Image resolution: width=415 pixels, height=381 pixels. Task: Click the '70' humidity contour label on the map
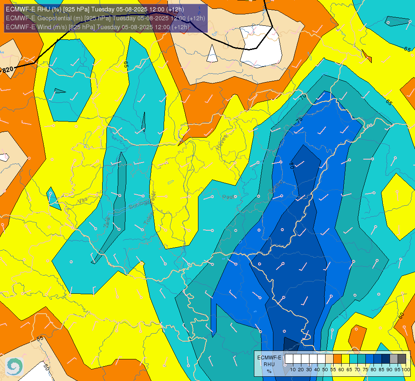click(x=304, y=97)
